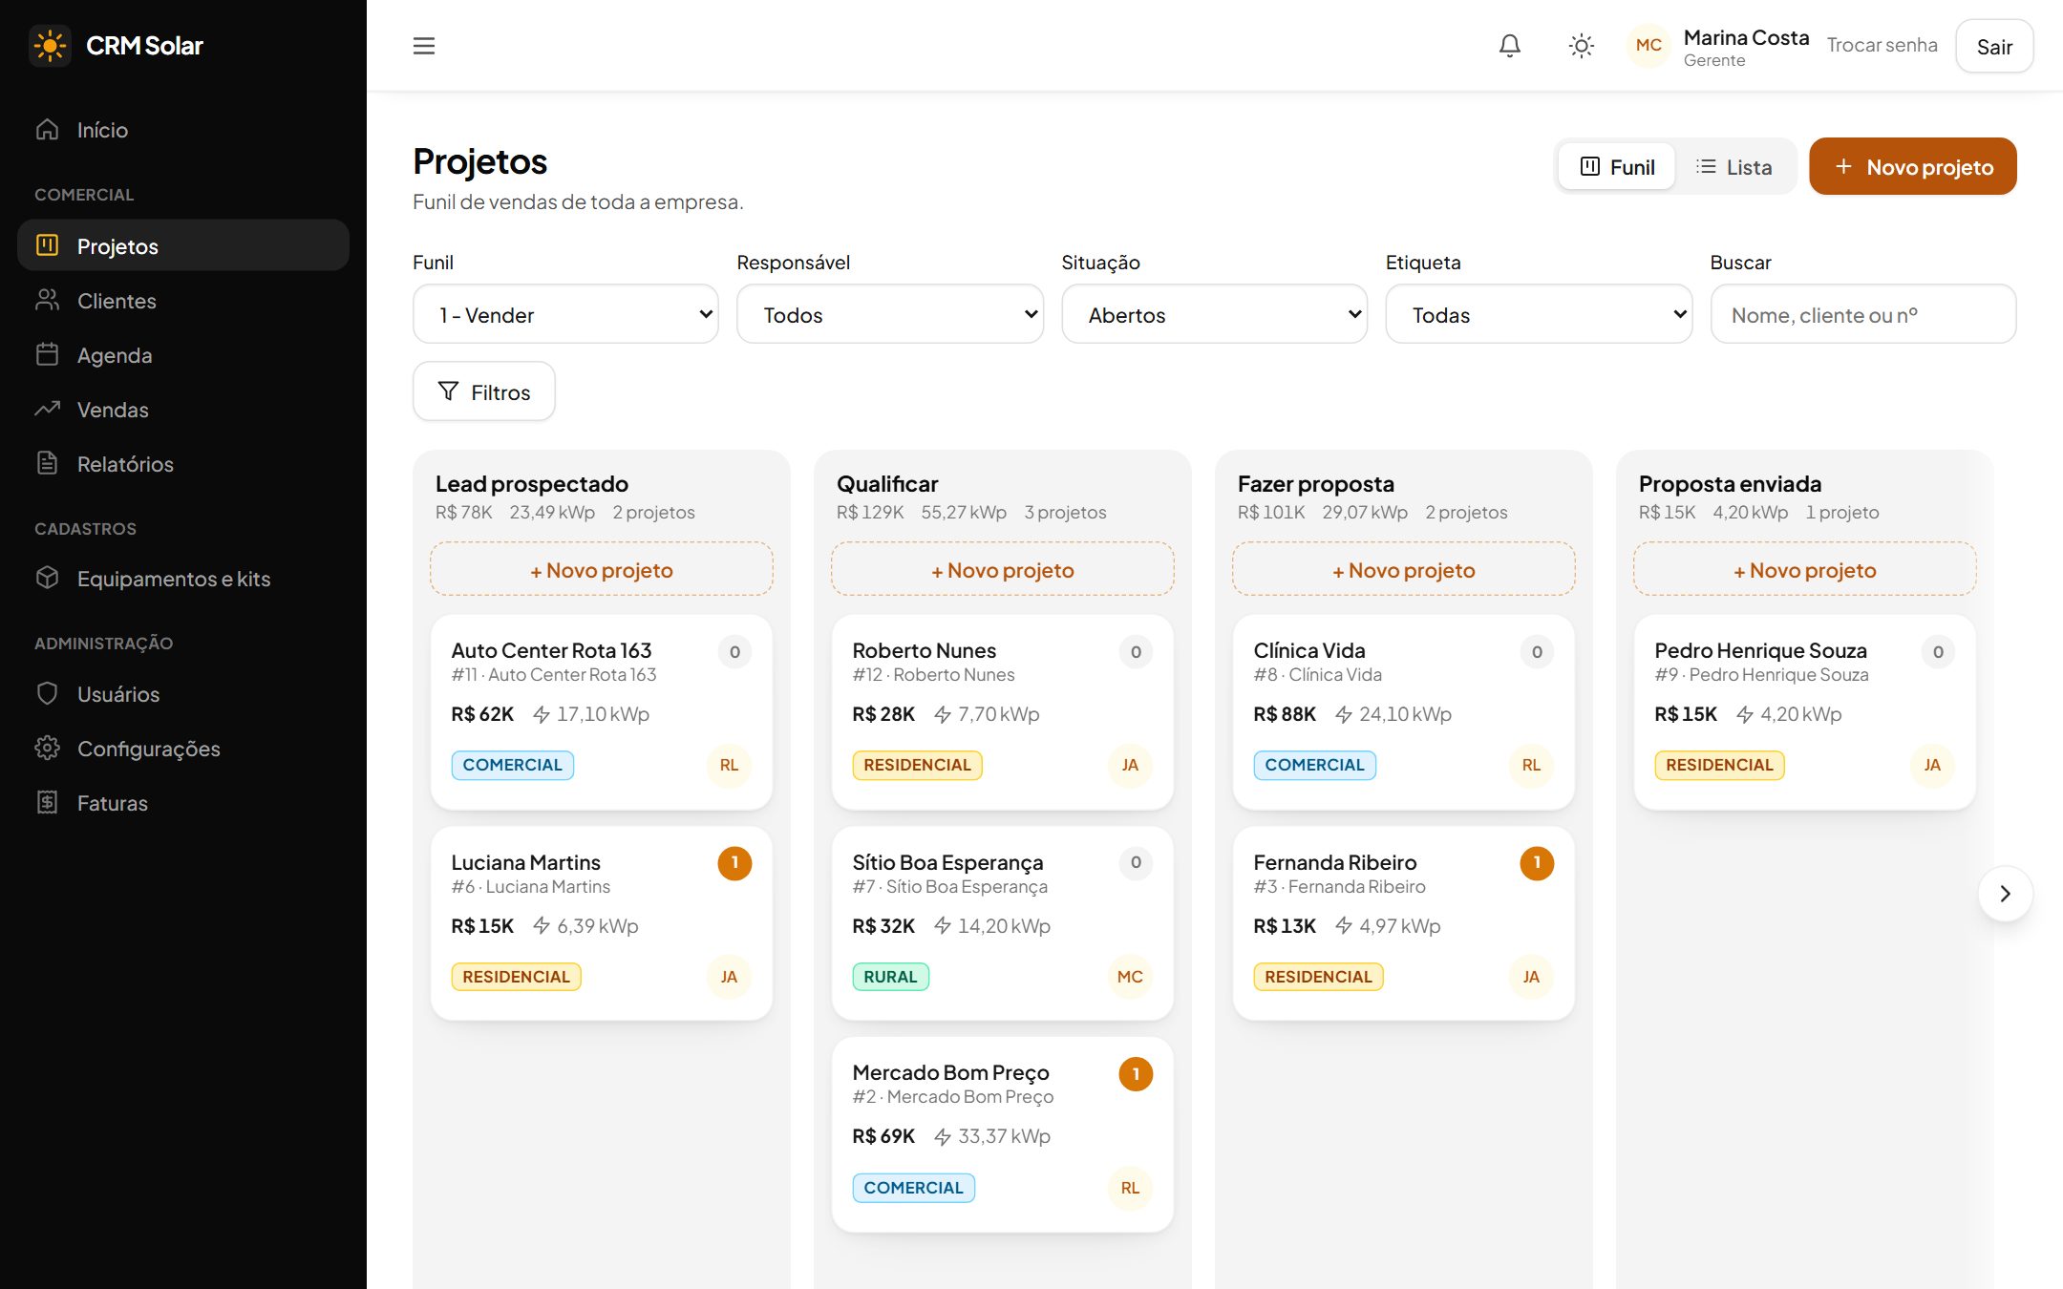Add Novo projeto in Fazer proposta column
Image resolution: width=2063 pixels, height=1289 pixels.
[x=1404, y=570]
